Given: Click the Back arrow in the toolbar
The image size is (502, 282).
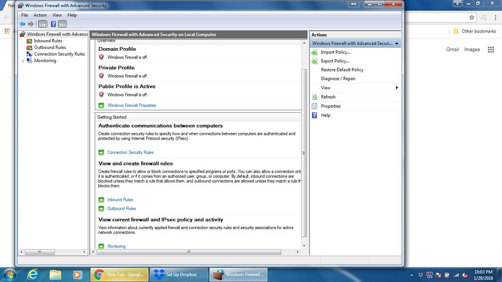Looking at the screenshot, I should tap(22, 24).
